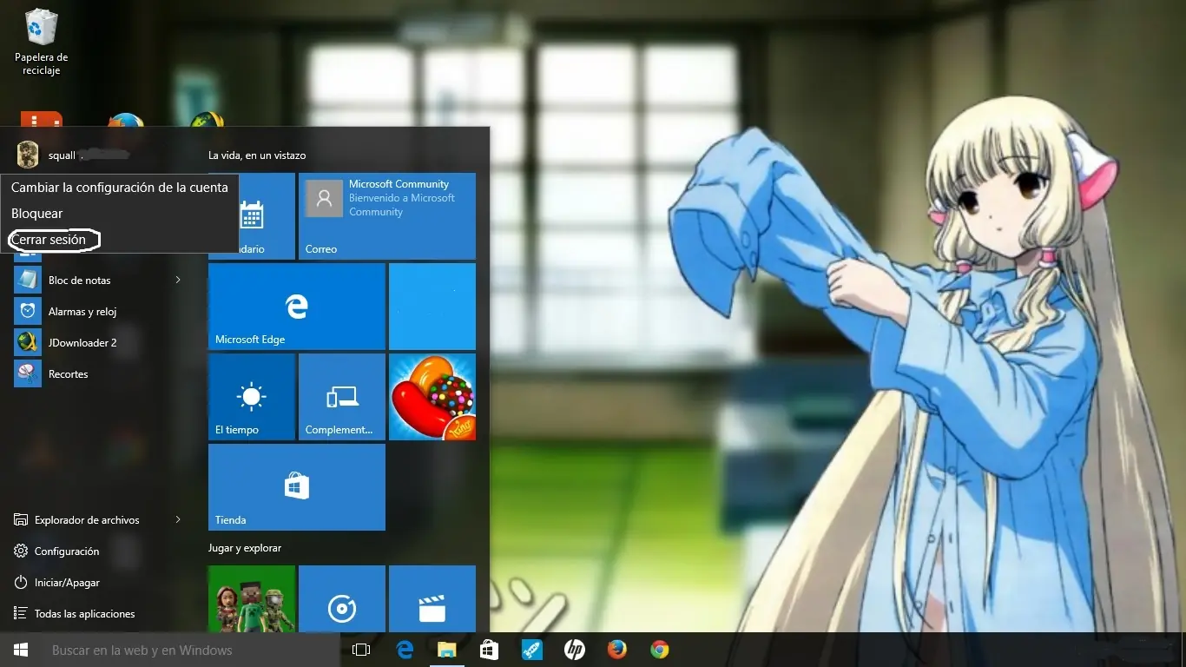Click the squall user account avatar
This screenshot has width=1186, height=667.
28,155
